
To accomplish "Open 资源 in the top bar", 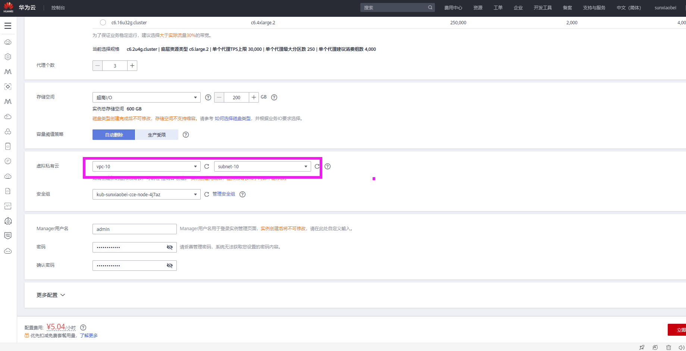I will click(x=478, y=7).
